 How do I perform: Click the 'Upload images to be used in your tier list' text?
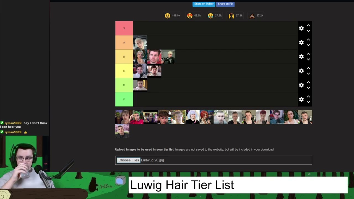coord(144,150)
